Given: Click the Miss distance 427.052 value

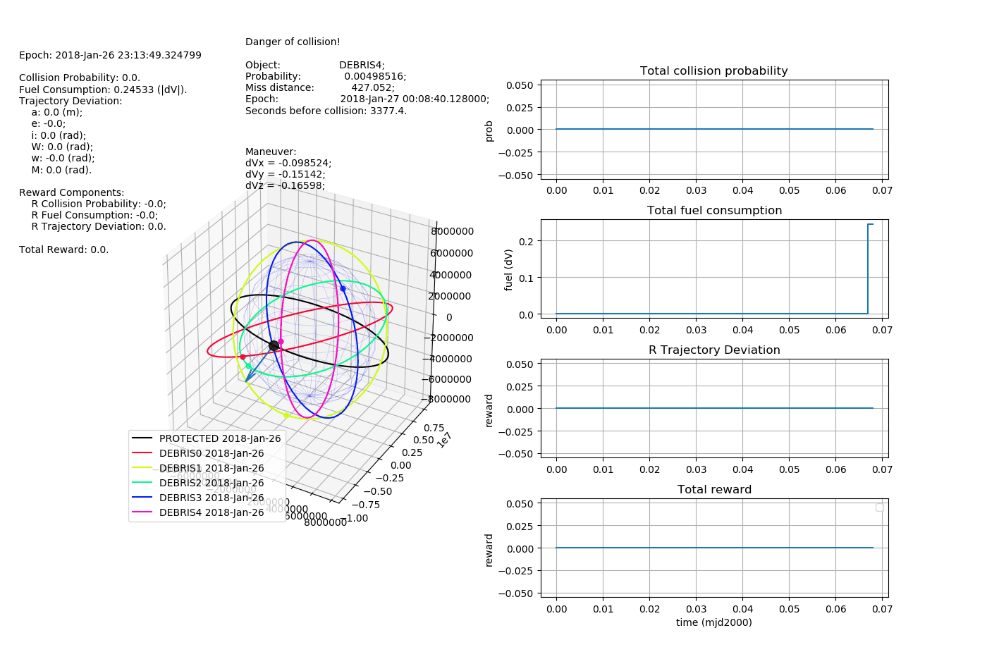Looking at the screenshot, I should [x=373, y=88].
